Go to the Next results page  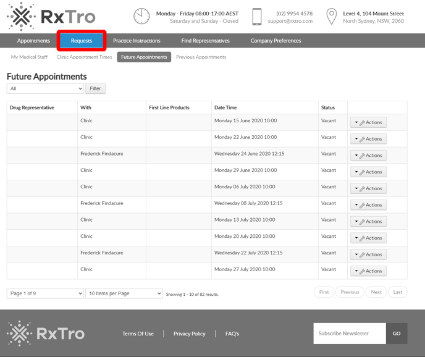376,292
